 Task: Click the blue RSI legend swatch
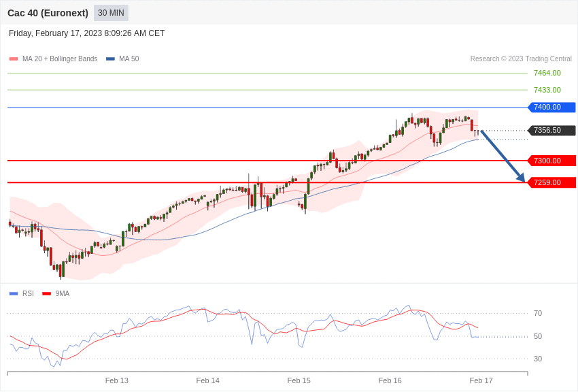pyautogui.click(x=14, y=294)
